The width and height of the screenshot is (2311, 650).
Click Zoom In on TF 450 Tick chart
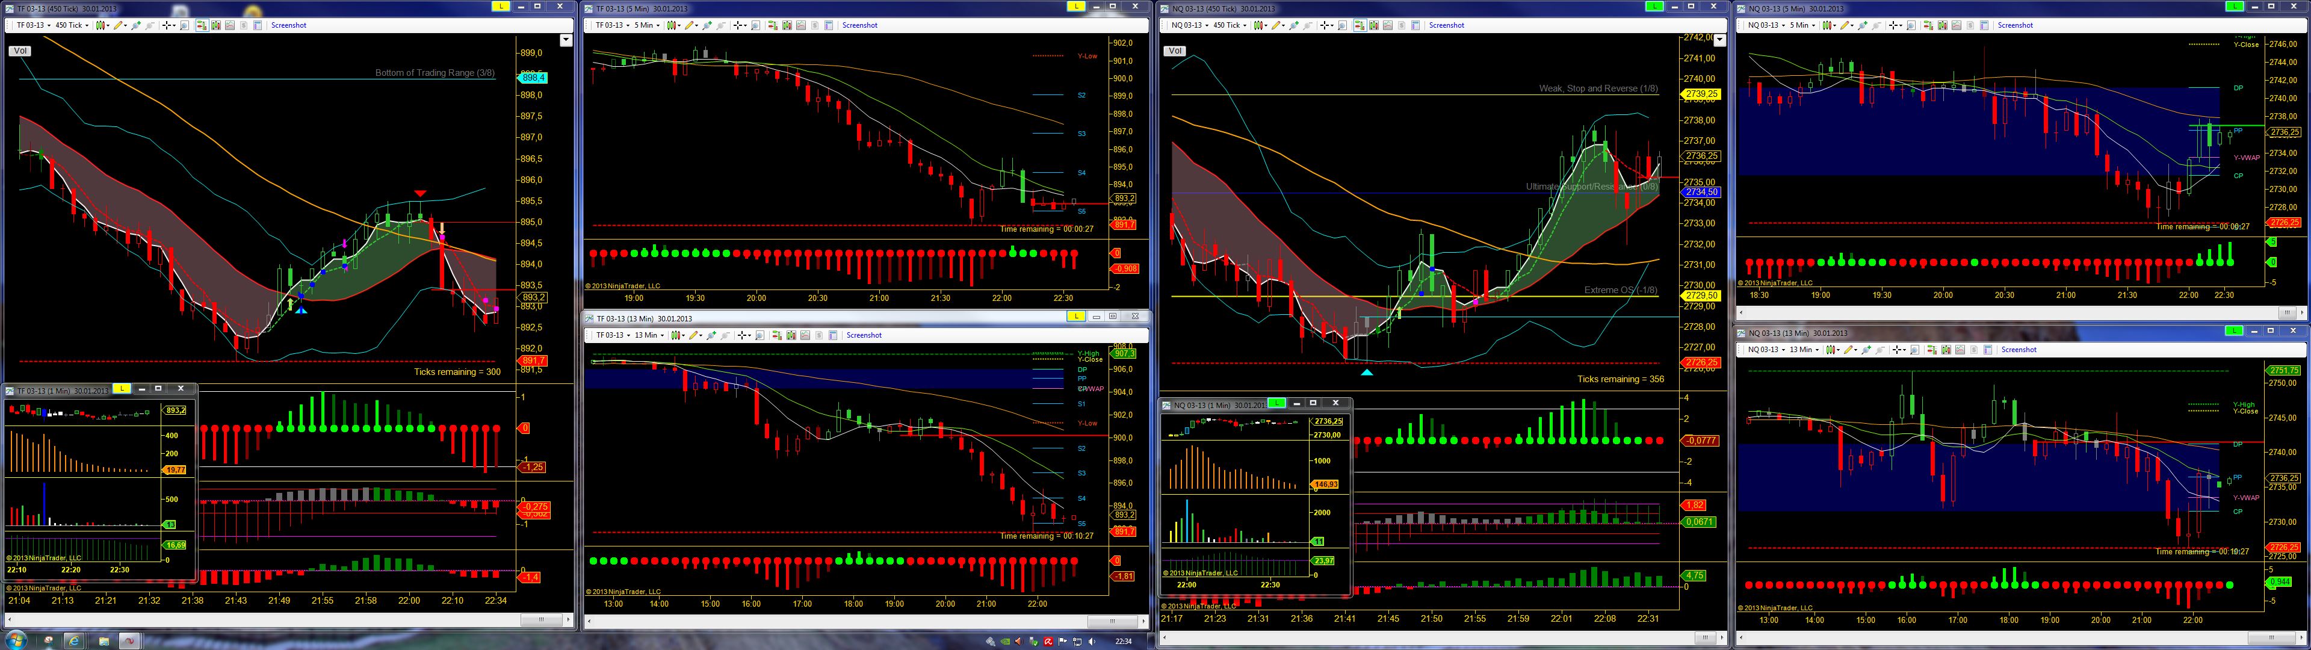[x=137, y=25]
